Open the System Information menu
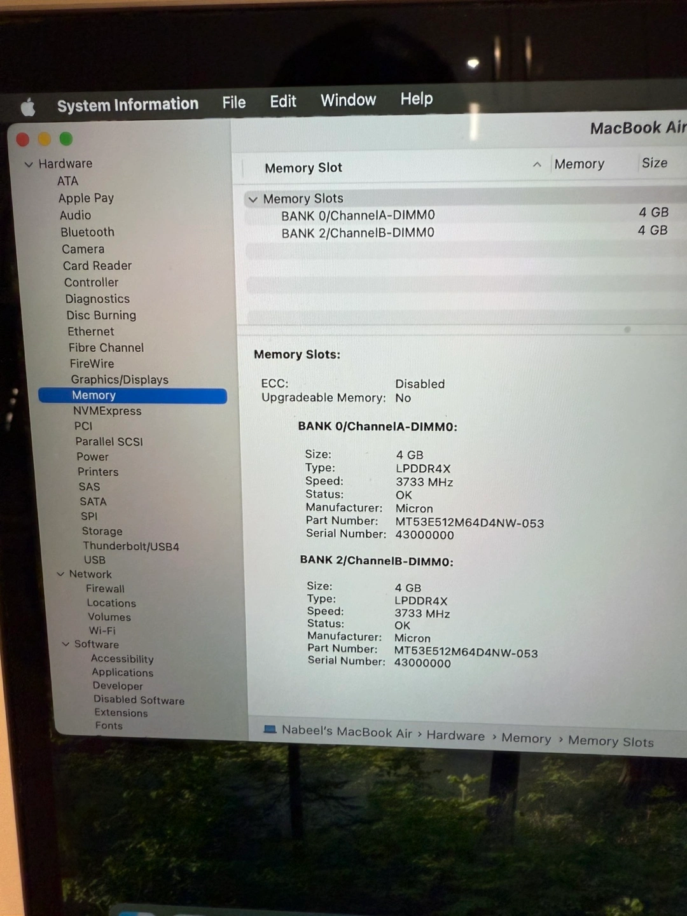 click(128, 104)
